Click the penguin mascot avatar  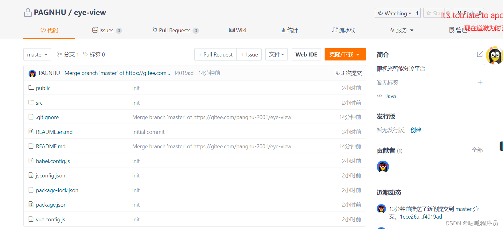[x=494, y=56]
